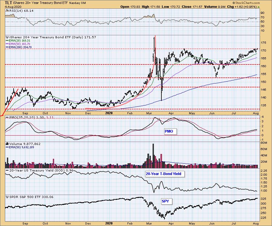Click the 2020 label under the price panel
The width and height of the screenshot is (272, 226).
109,113
